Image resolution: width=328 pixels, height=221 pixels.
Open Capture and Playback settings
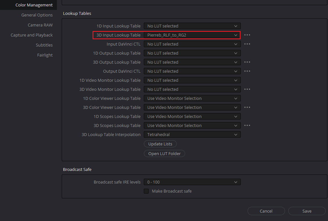(32, 35)
